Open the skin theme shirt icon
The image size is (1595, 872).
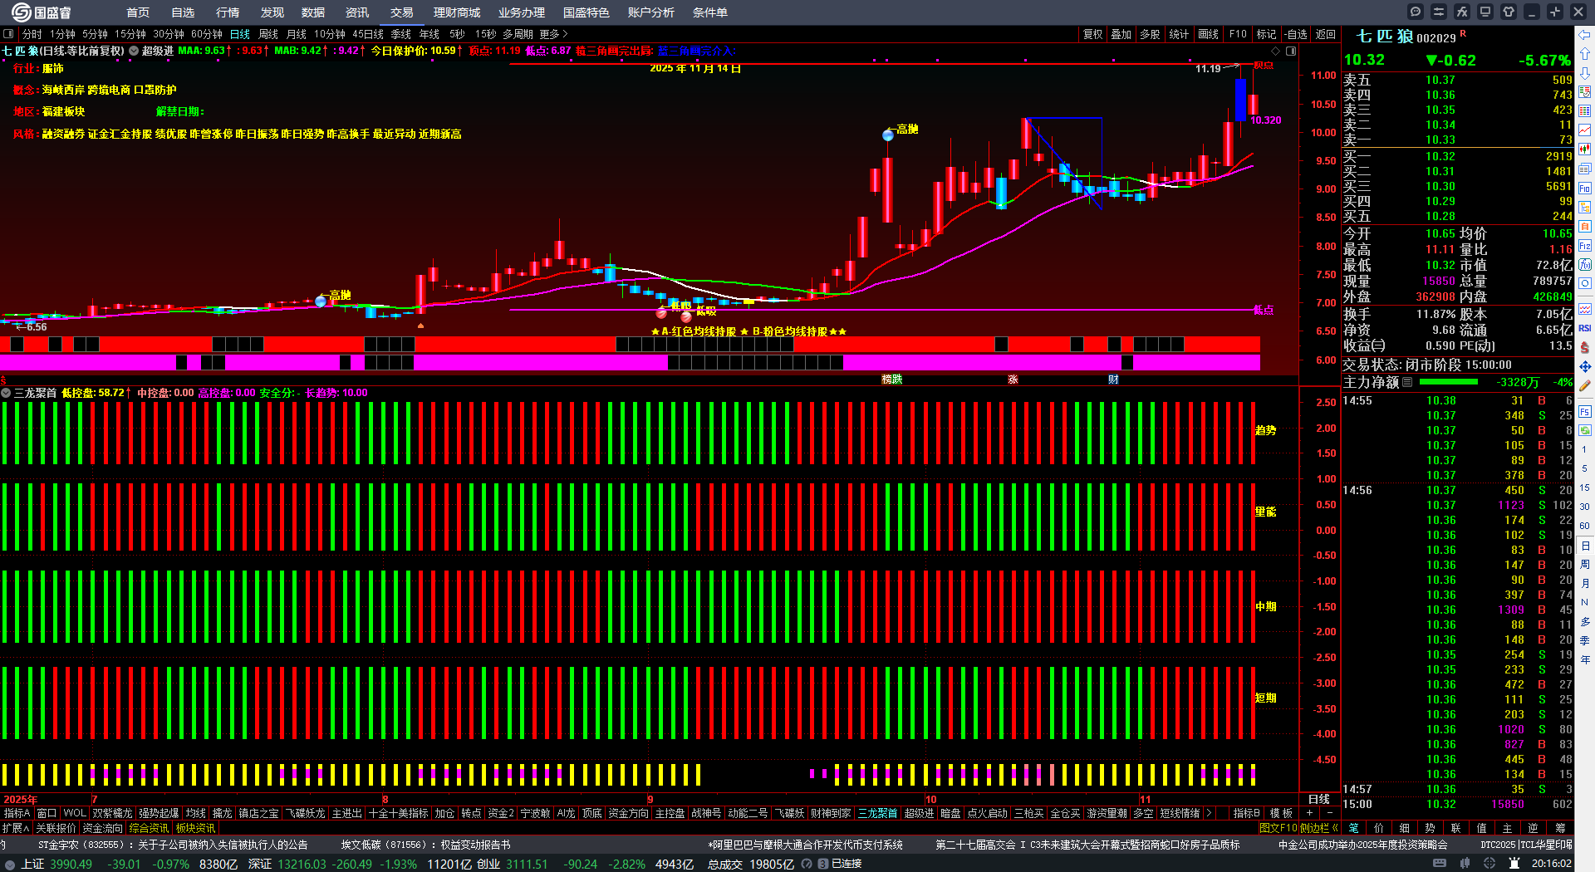1509,12
